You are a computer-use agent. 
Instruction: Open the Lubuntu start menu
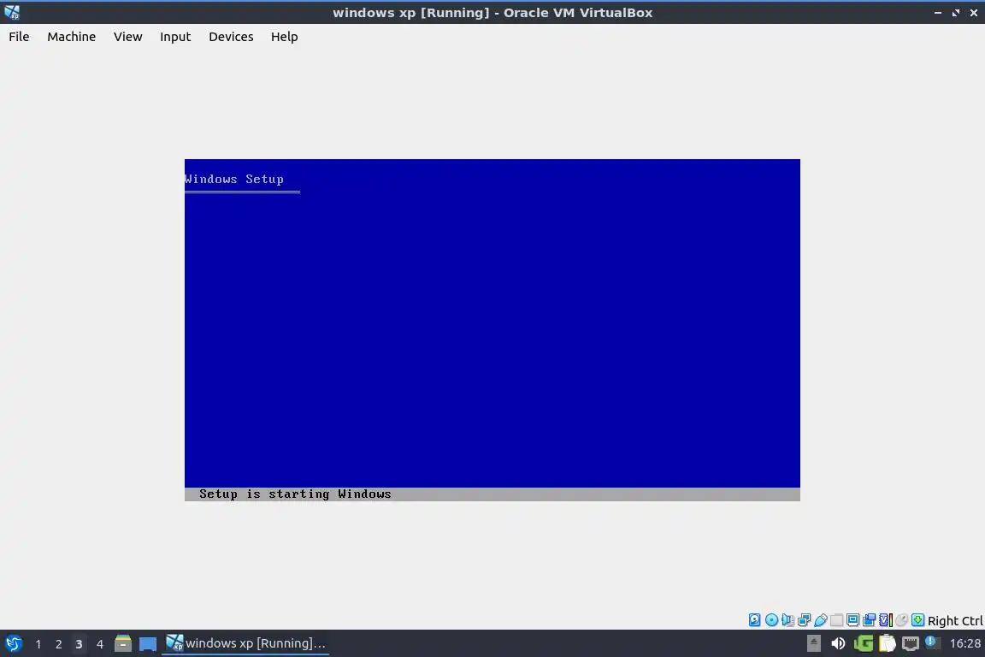point(13,643)
